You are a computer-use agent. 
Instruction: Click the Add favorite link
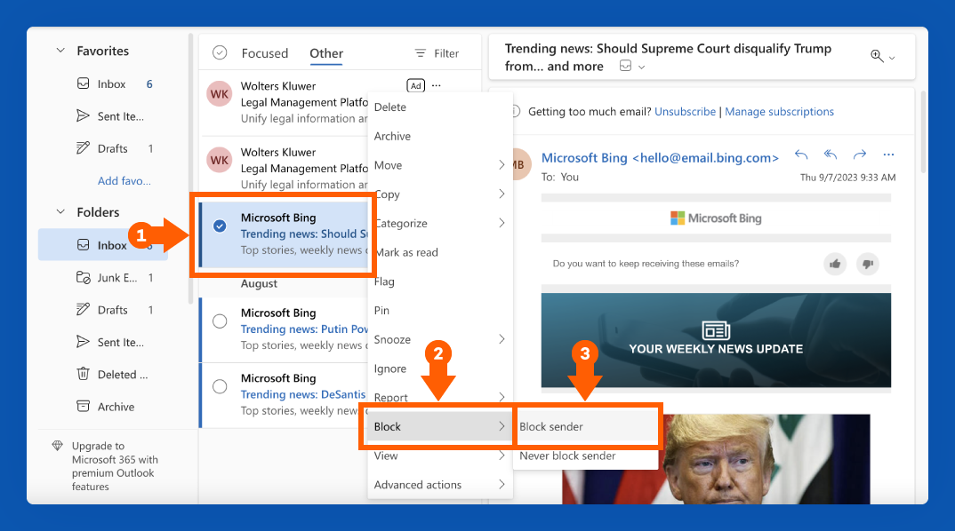coord(124,180)
